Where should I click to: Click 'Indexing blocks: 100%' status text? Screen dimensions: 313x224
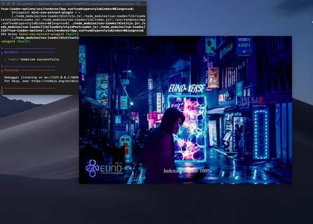pyautogui.click(x=187, y=171)
